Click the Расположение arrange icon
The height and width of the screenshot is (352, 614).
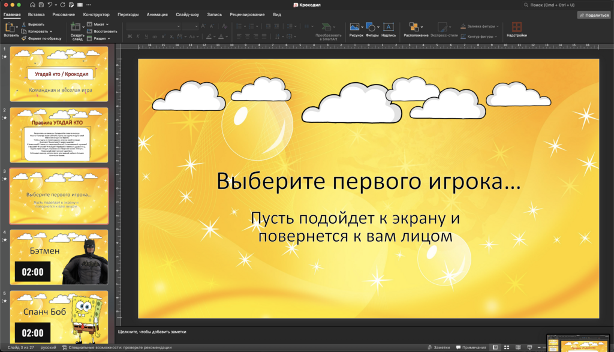tap(414, 26)
